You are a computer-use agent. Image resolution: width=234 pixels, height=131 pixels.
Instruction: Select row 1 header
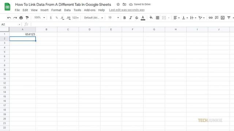tap(5, 34)
